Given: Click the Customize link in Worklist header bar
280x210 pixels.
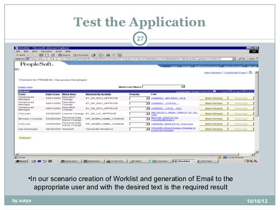Looking at the screenshot, I should coord(183,92).
